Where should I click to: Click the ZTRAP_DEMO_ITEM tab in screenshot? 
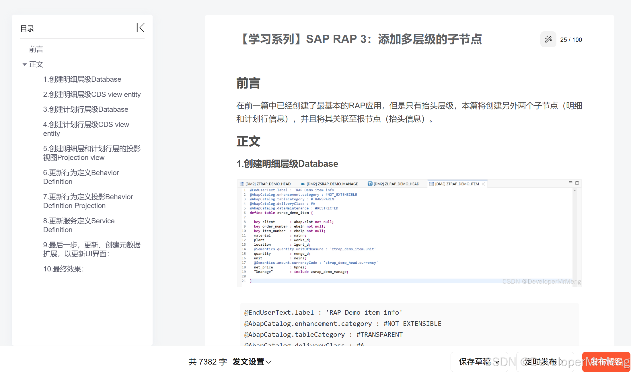[x=457, y=184]
